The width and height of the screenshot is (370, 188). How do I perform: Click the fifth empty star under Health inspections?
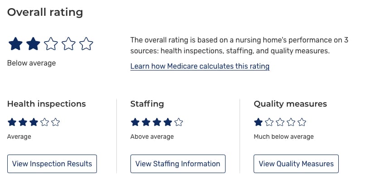pos(55,122)
